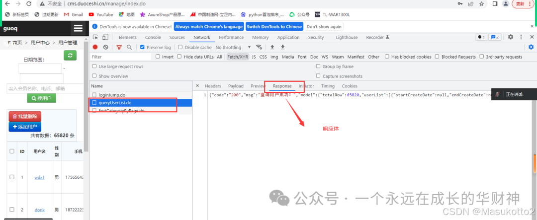Enable Use large request rows

[x=94, y=67]
